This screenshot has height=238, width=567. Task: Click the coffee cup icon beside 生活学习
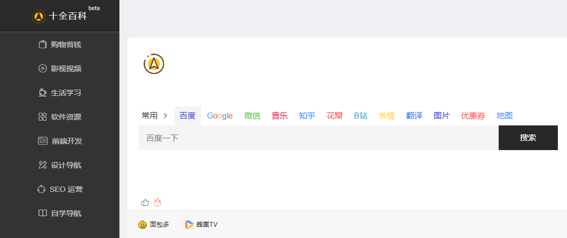42,93
